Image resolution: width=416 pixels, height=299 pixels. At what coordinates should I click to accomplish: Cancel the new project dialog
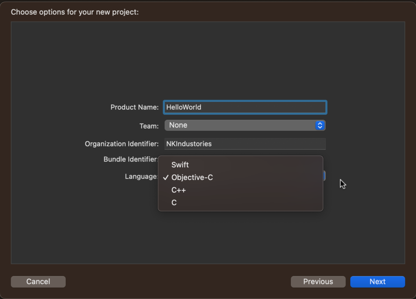coord(38,282)
